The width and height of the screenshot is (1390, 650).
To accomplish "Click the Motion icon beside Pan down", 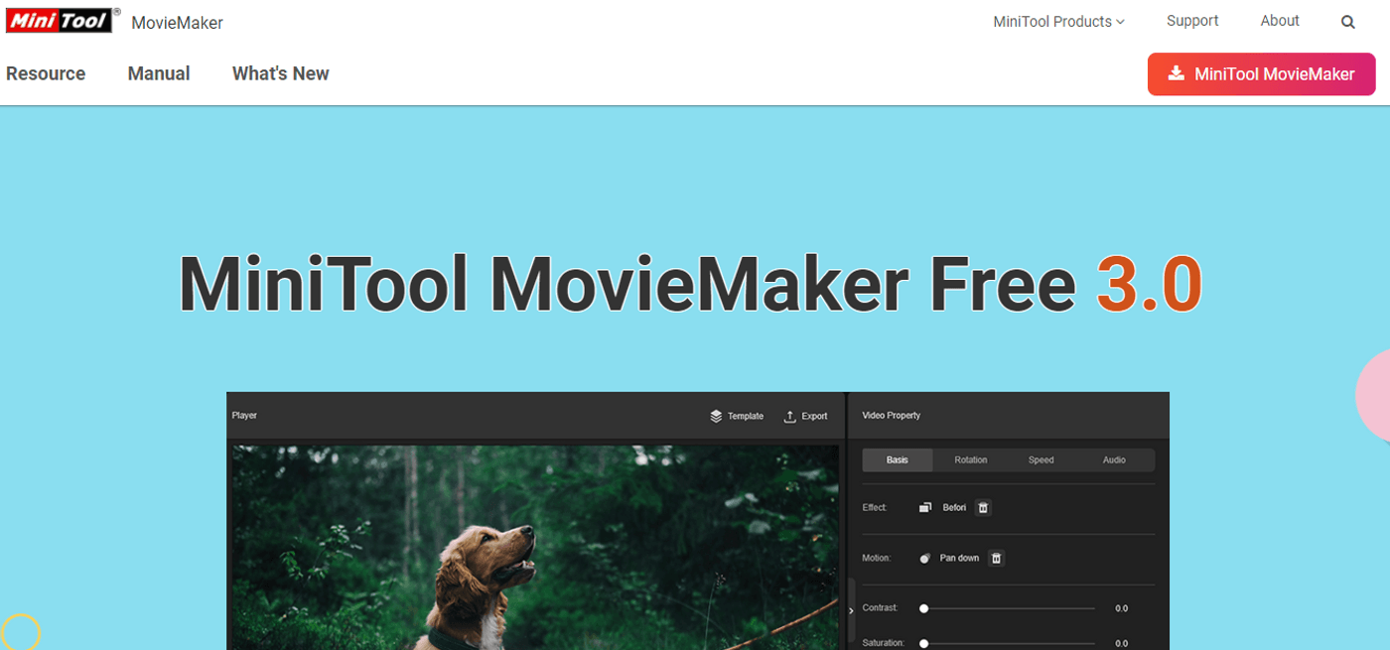I will 925,558.
